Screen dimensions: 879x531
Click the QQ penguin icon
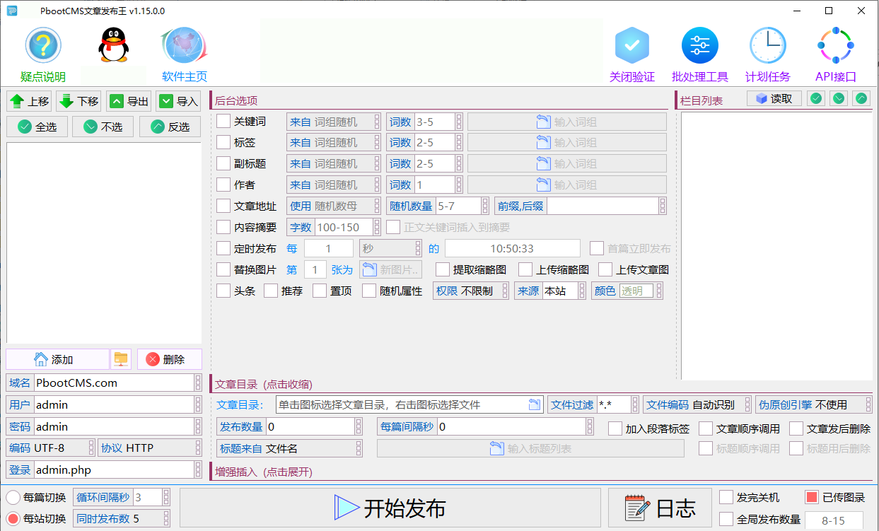click(113, 45)
